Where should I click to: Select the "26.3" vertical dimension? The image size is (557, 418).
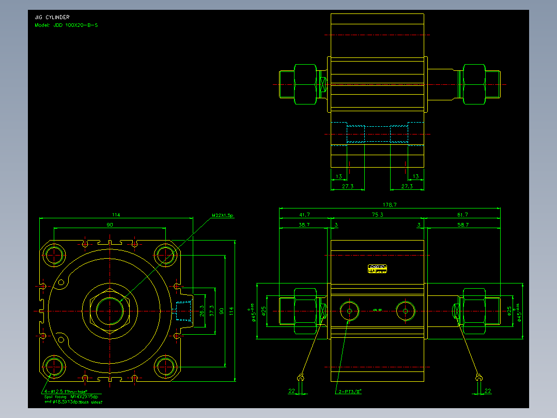click(x=202, y=311)
